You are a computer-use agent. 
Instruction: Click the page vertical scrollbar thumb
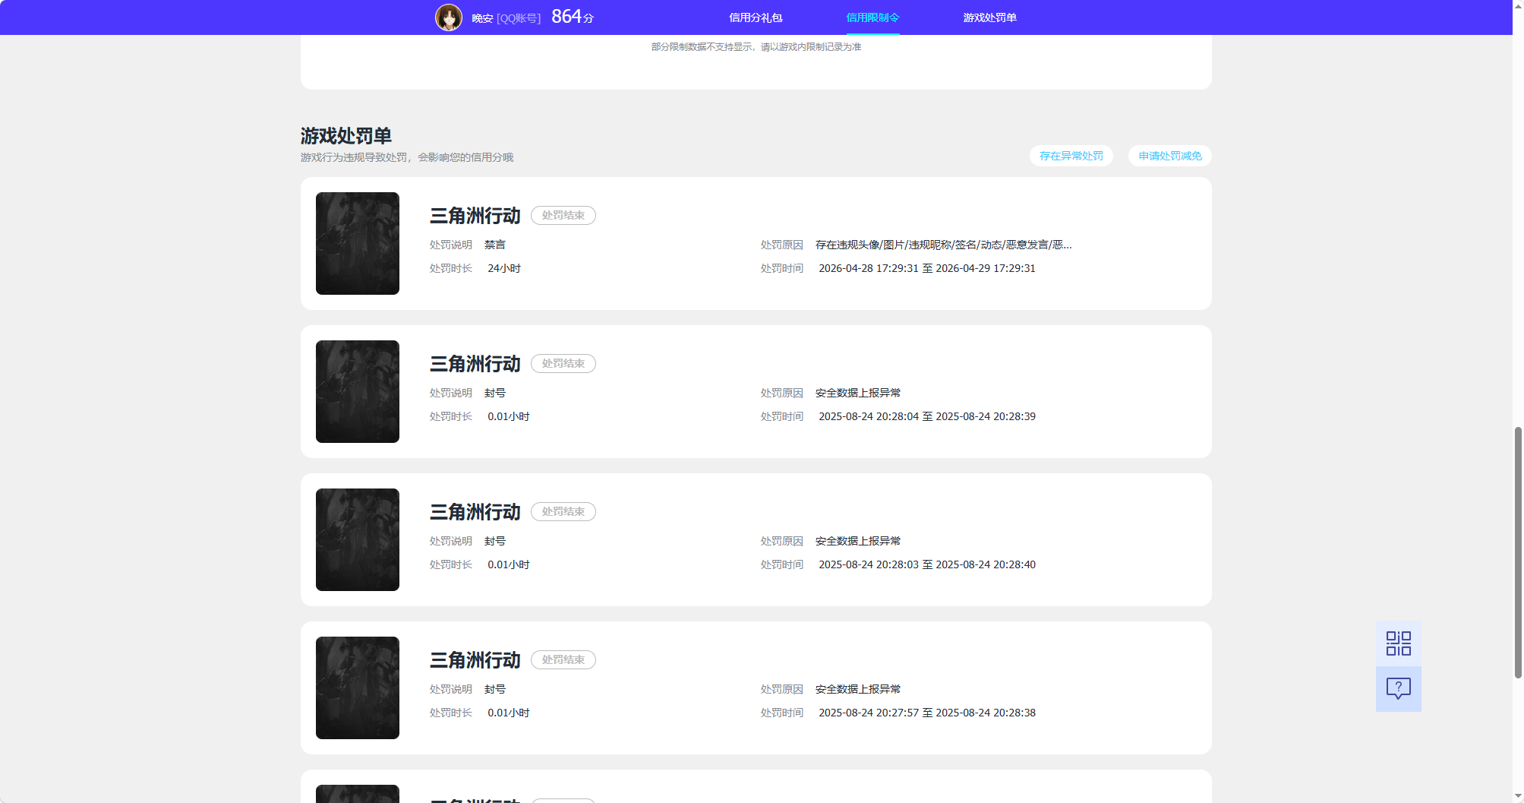(x=1518, y=552)
